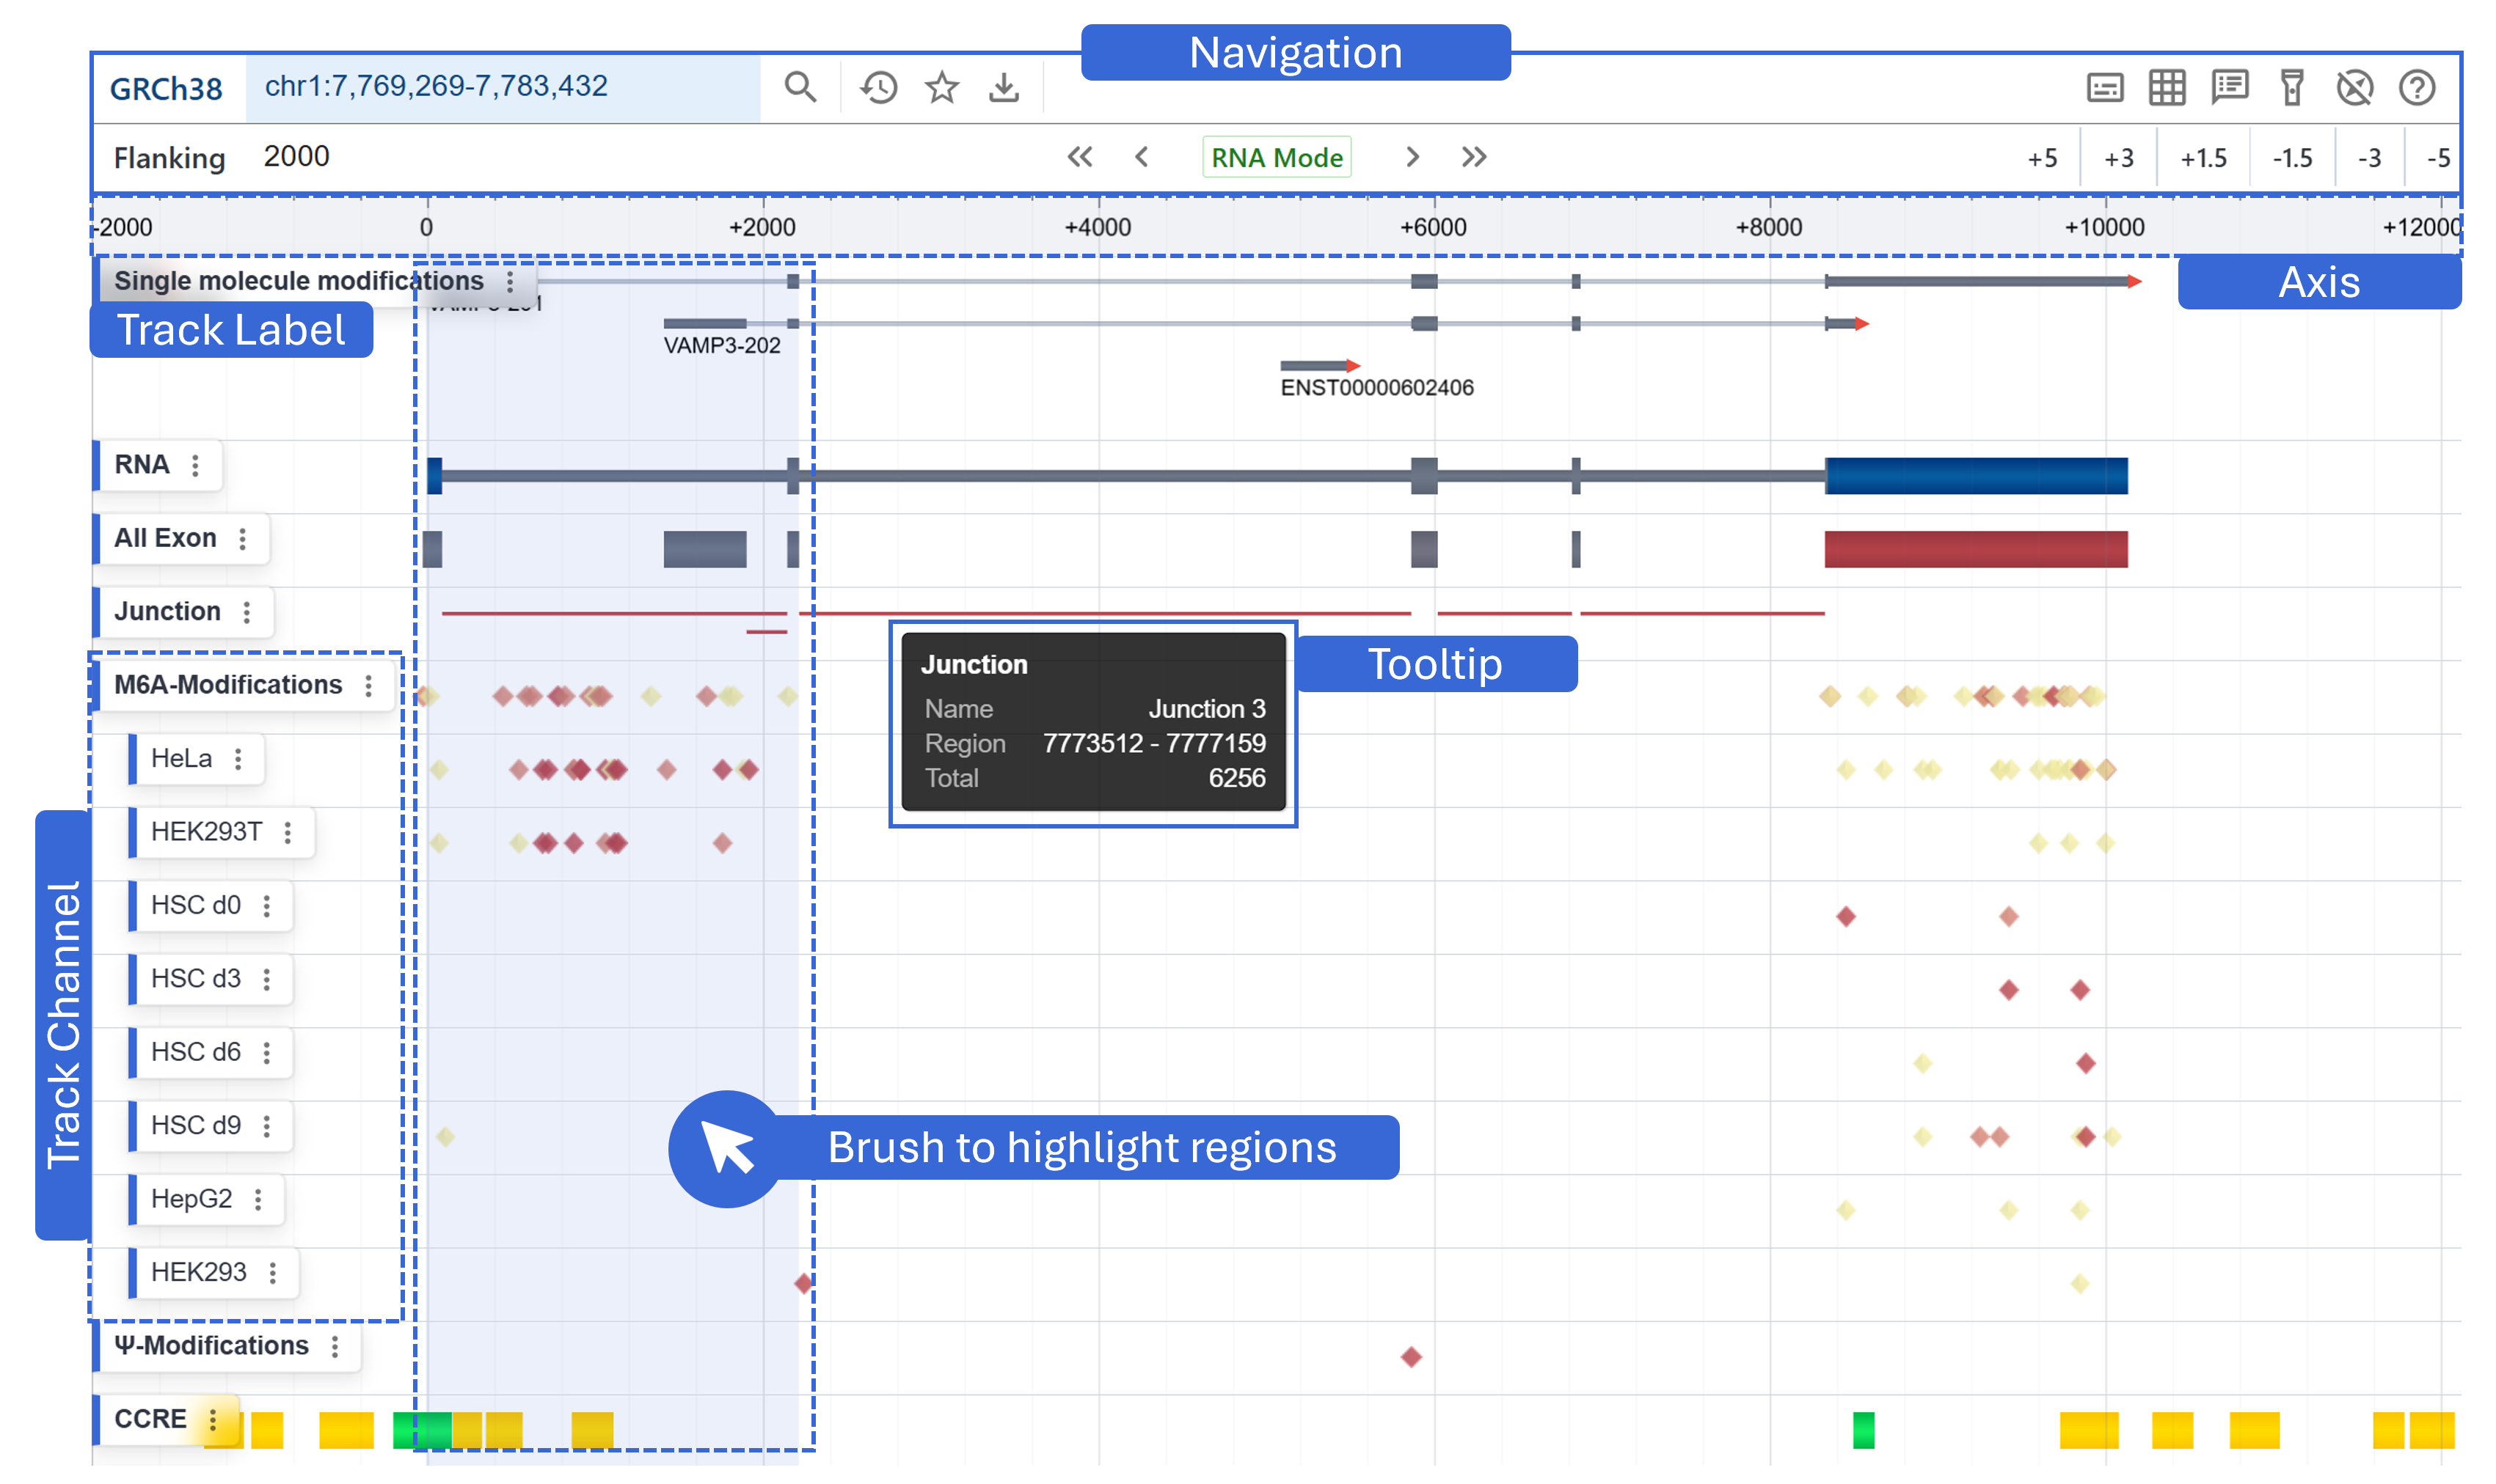This screenshot has width=2496, height=1484.
Task: Open the Junction track three-dot menu
Action: pos(247,612)
